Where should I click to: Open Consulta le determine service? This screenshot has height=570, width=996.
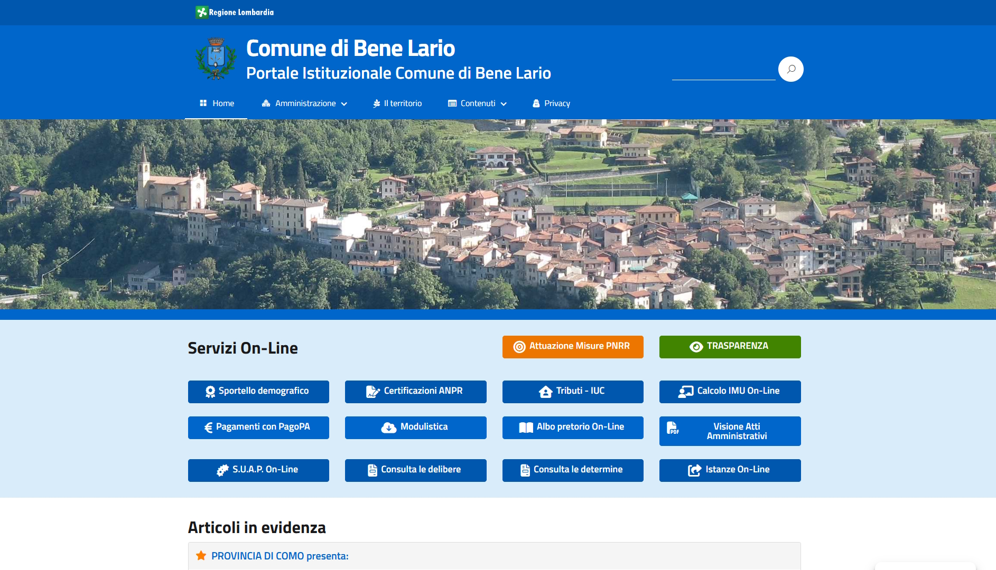click(573, 470)
